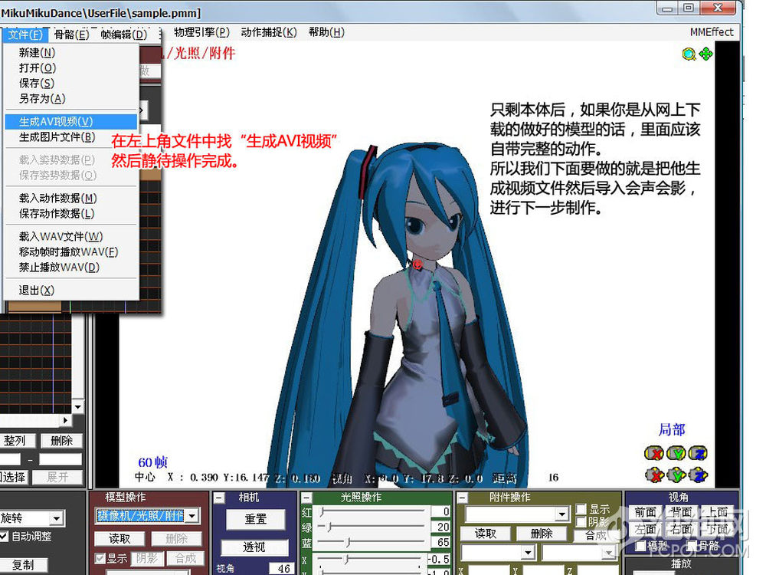Select 生成图片文件(B) menu entry
This screenshot has height=575, width=766.
[70, 137]
